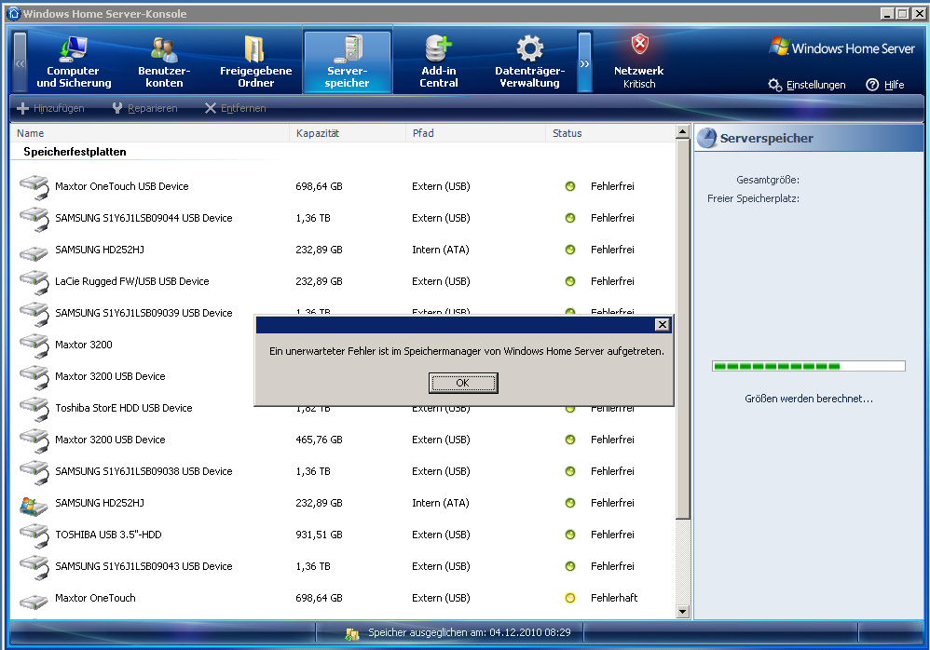
Task: Click the SAMSUNG S1Y6J1LSB09043 drive icon
Action: tap(34, 566)
